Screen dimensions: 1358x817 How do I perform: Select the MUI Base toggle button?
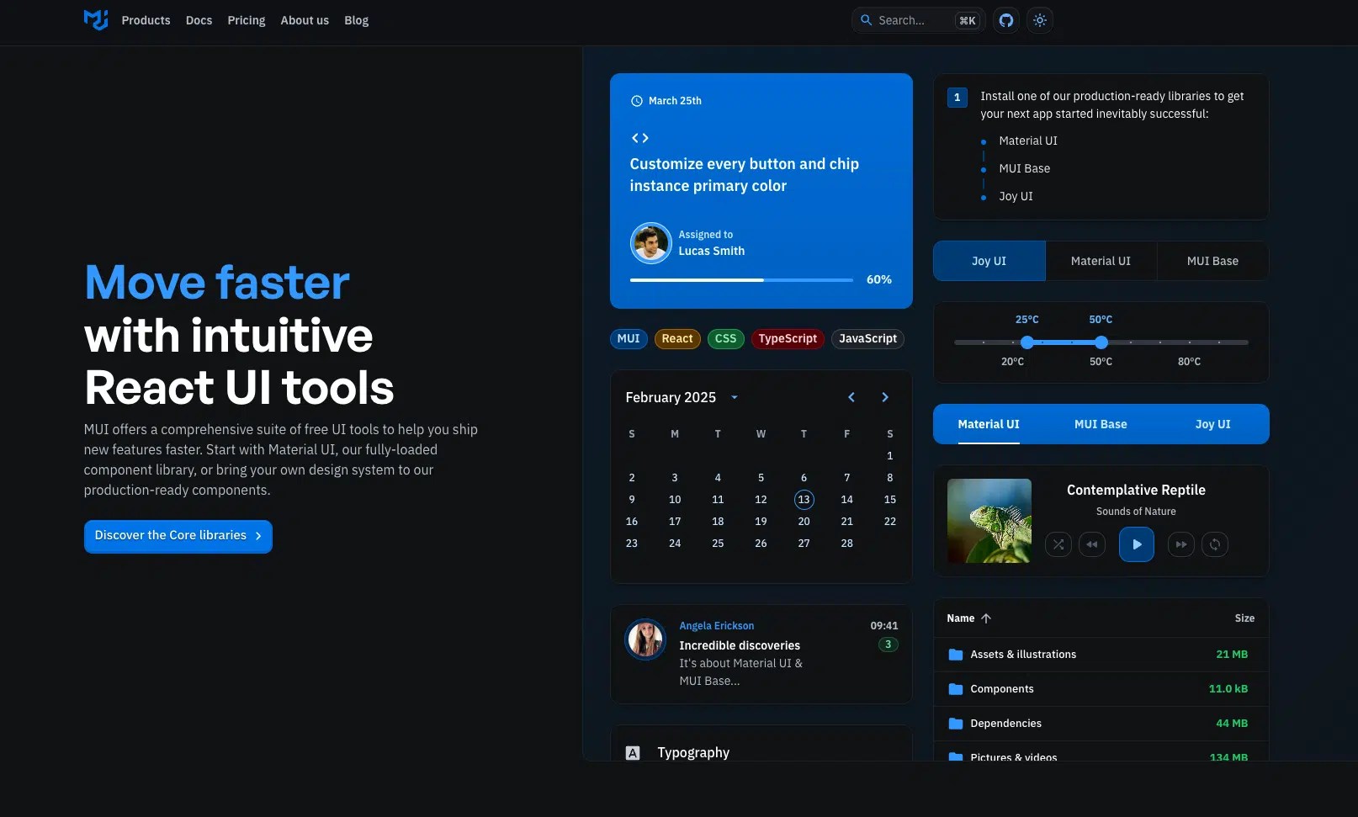click(x=1213, y=261)
